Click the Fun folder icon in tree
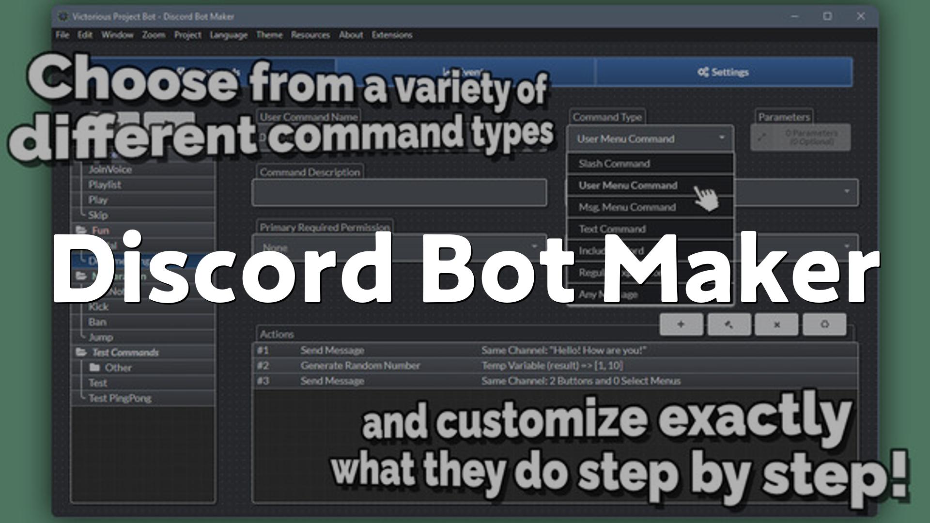Image resolution: width=930 pixels, height=523 pixels. point(81,230)
